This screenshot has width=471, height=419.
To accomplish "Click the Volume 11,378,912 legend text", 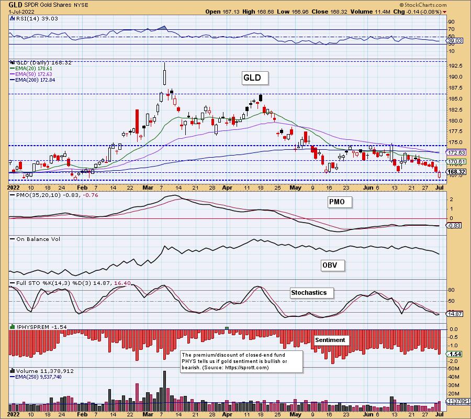I will click(45, 371).
